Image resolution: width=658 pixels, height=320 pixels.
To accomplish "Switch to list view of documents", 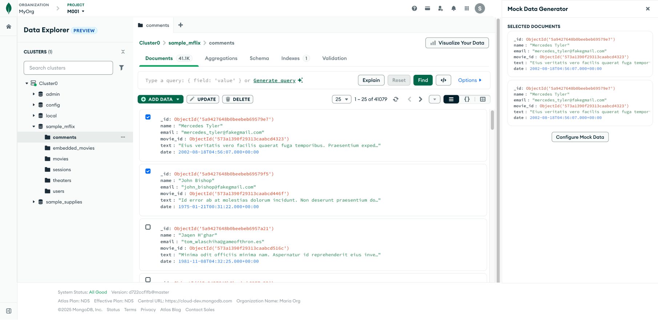I will 451,99.
